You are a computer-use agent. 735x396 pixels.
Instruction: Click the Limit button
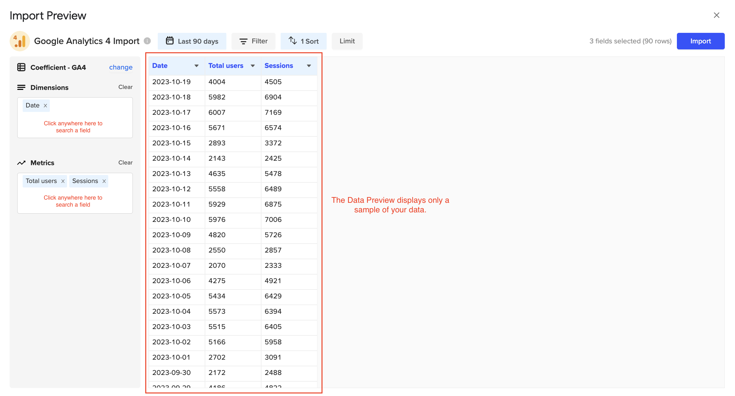347,41
